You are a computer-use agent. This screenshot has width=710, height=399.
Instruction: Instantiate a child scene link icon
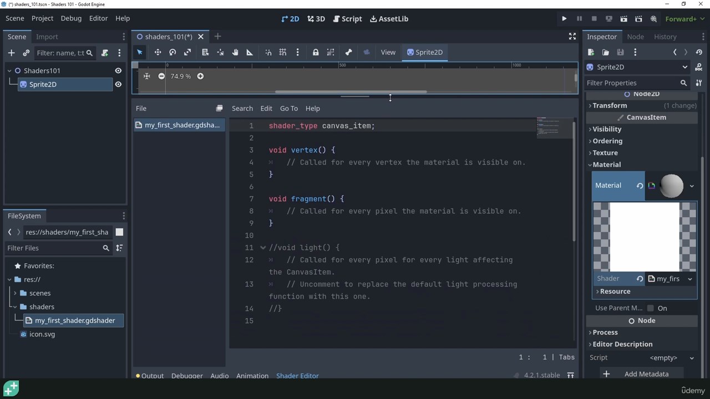26,53
